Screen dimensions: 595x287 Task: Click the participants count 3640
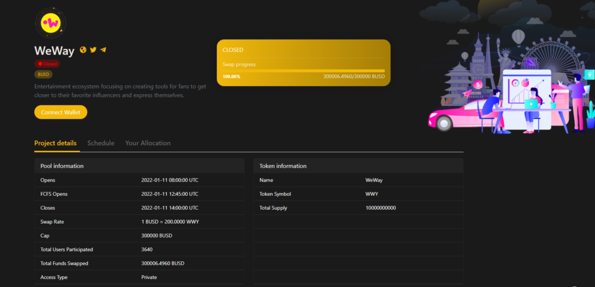147,249
